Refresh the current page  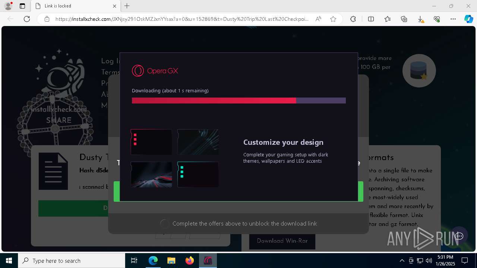click(27, 19)
